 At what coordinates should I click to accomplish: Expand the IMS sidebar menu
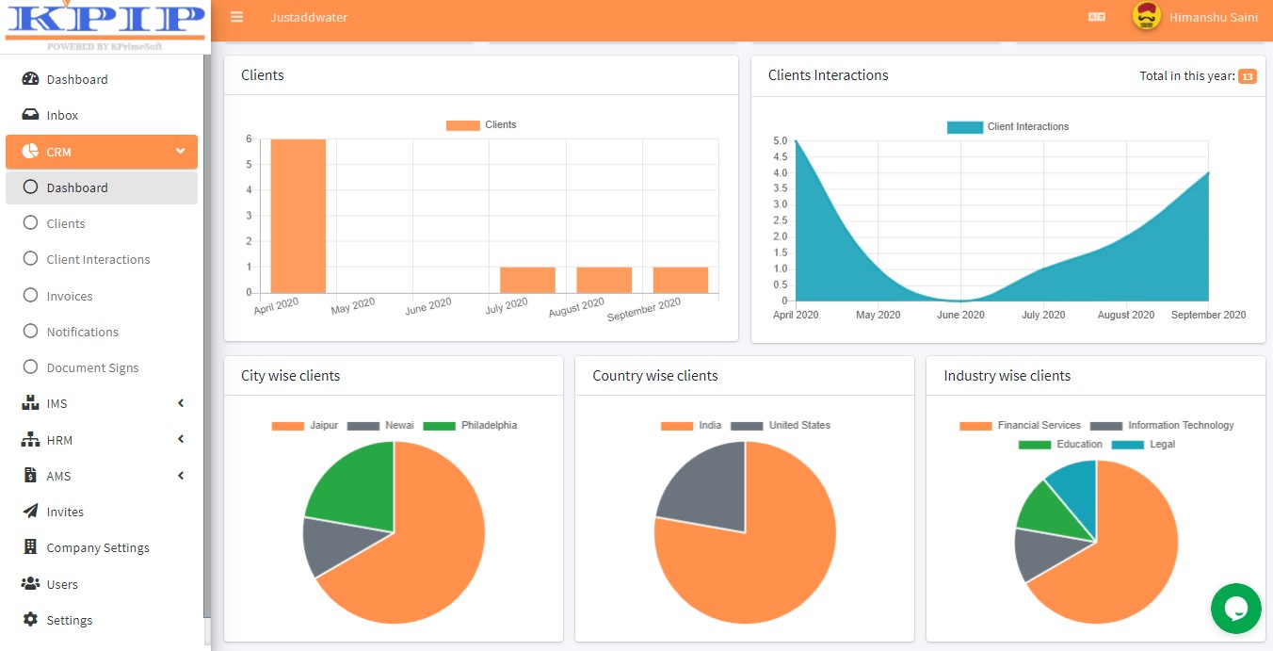pyautogui.click(x=102, y=403)
